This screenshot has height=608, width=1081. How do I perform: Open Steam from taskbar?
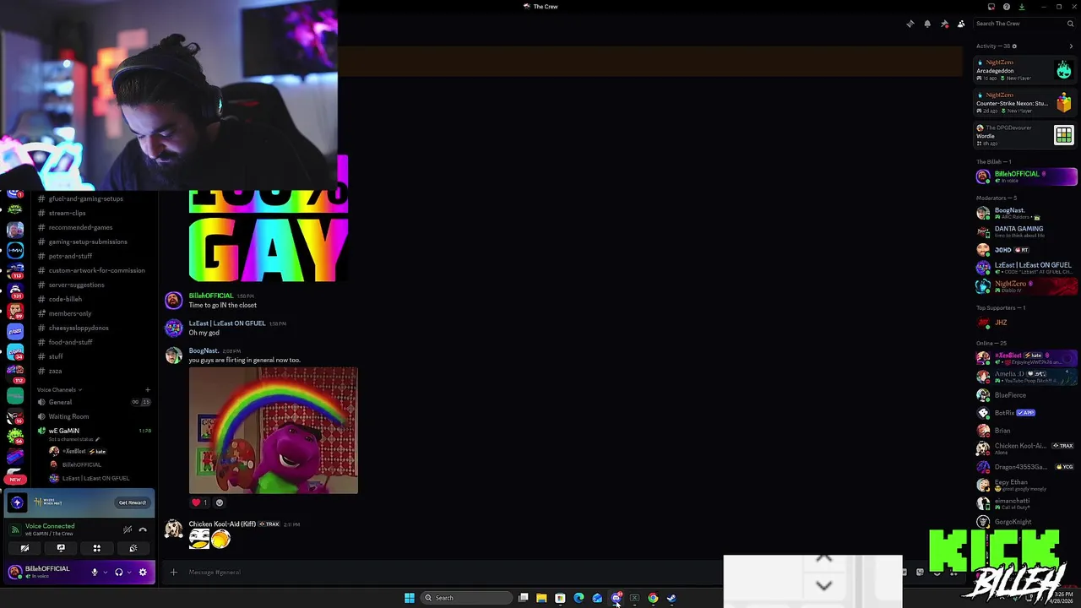(671, 598)
